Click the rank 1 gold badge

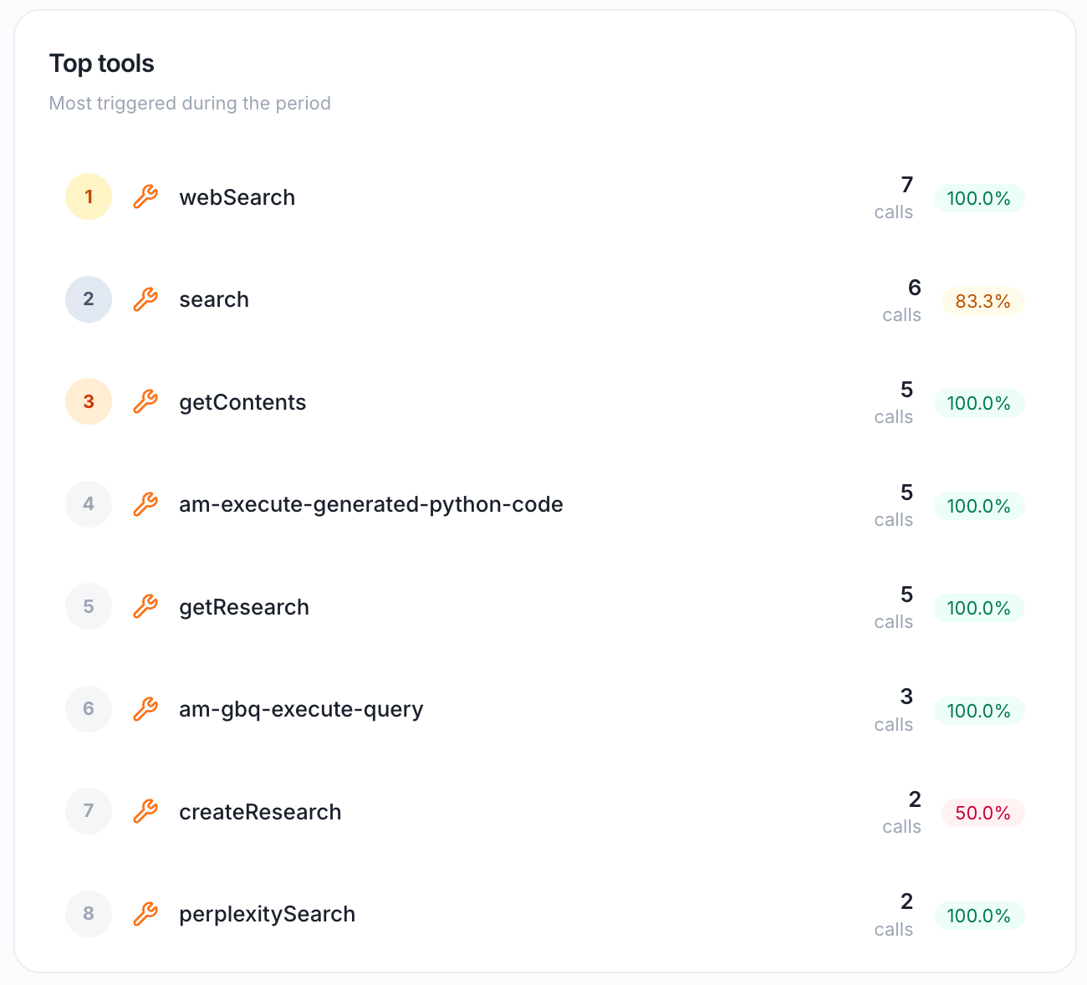(89, 197)
